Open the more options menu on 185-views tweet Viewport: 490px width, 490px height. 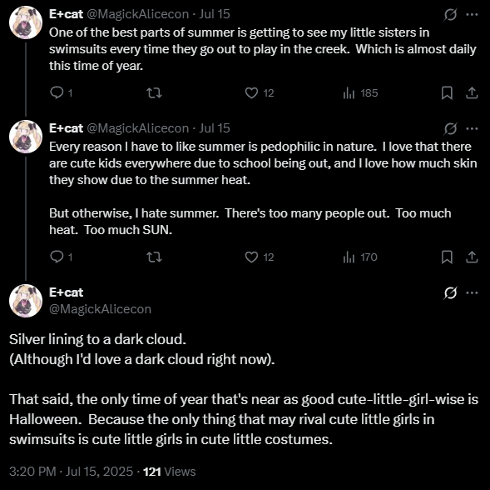[x=472, y=14]
